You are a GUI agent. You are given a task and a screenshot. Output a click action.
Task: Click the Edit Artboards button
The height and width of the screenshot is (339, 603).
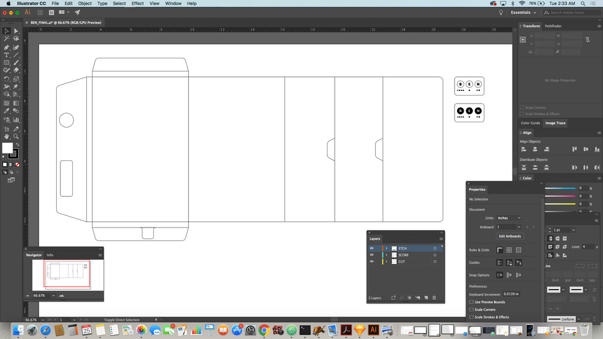pos(510,236)
